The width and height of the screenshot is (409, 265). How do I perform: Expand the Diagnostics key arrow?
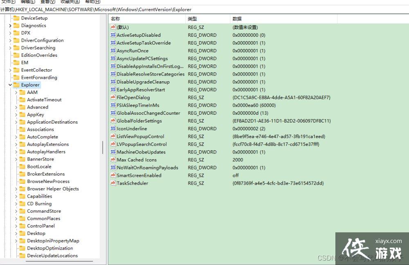pos(10,26)
